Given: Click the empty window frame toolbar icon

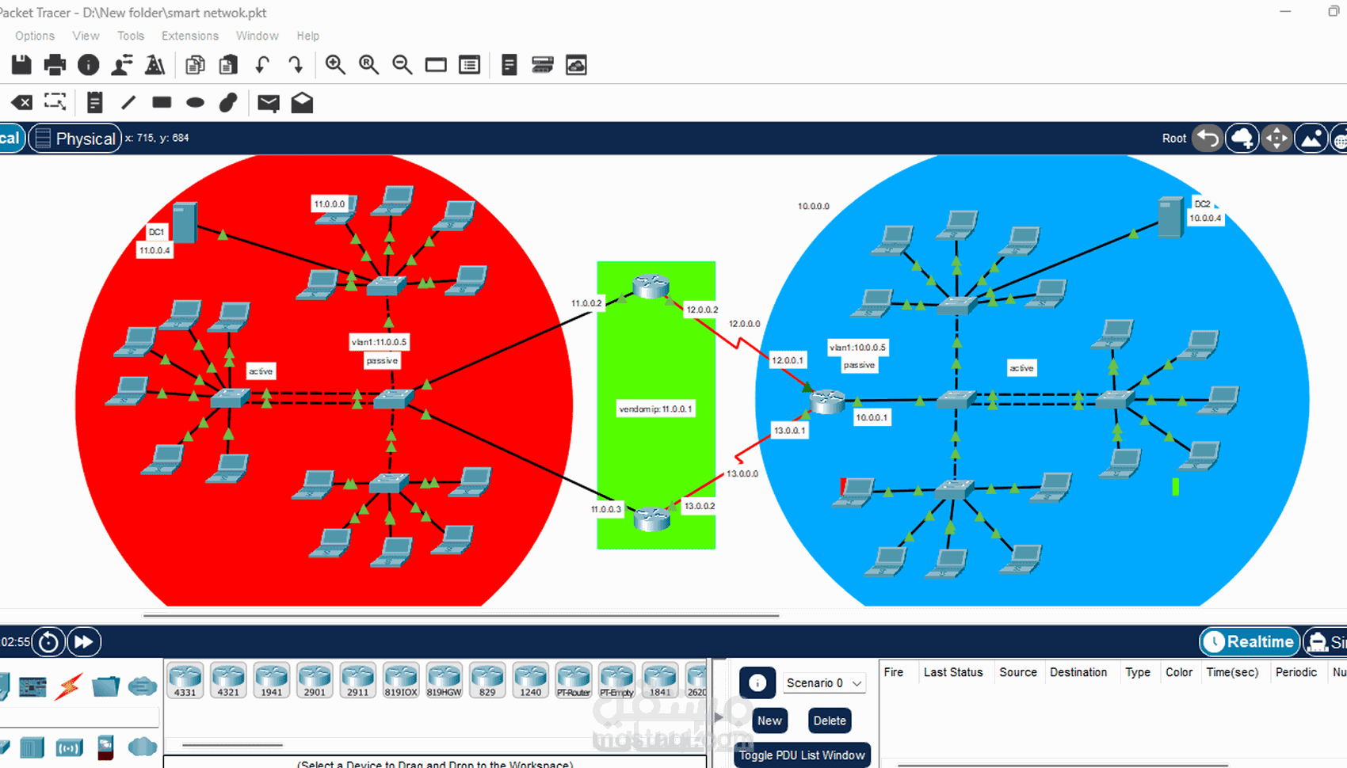Looking at the screenshot, I should [436, 65].
